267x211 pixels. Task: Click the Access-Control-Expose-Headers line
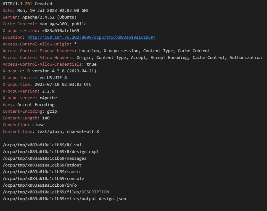pos(106,51)
